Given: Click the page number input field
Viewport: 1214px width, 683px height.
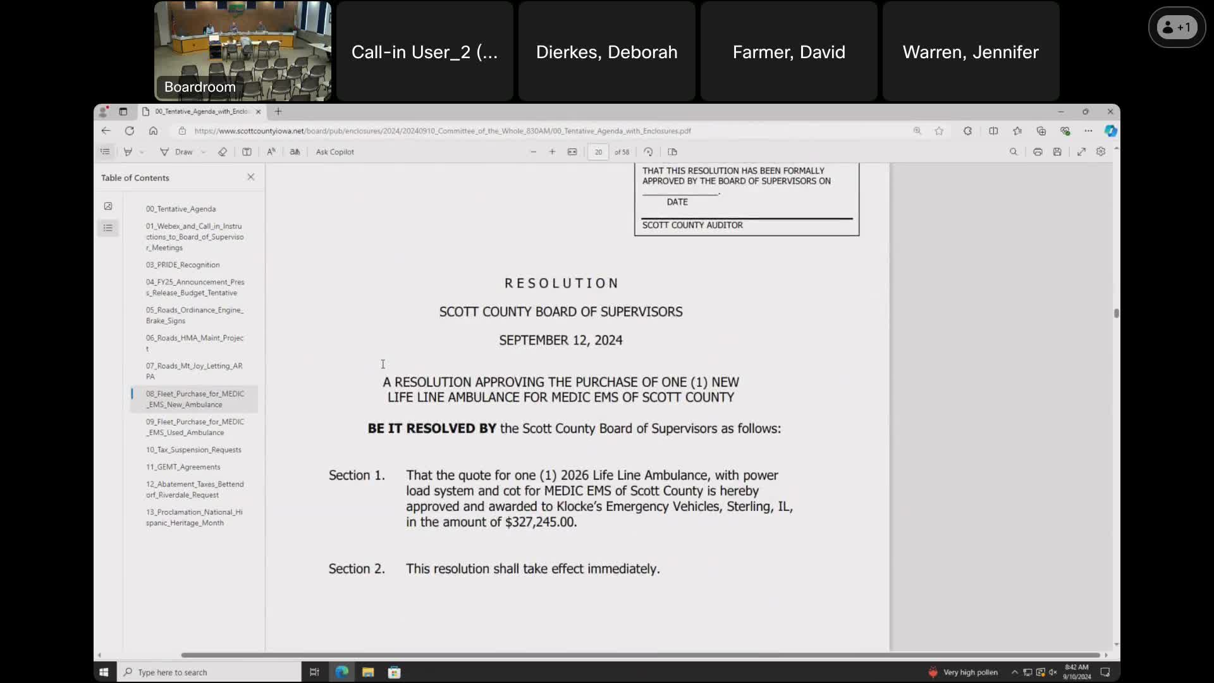Looking at the screenshot, I should (598, 152).
